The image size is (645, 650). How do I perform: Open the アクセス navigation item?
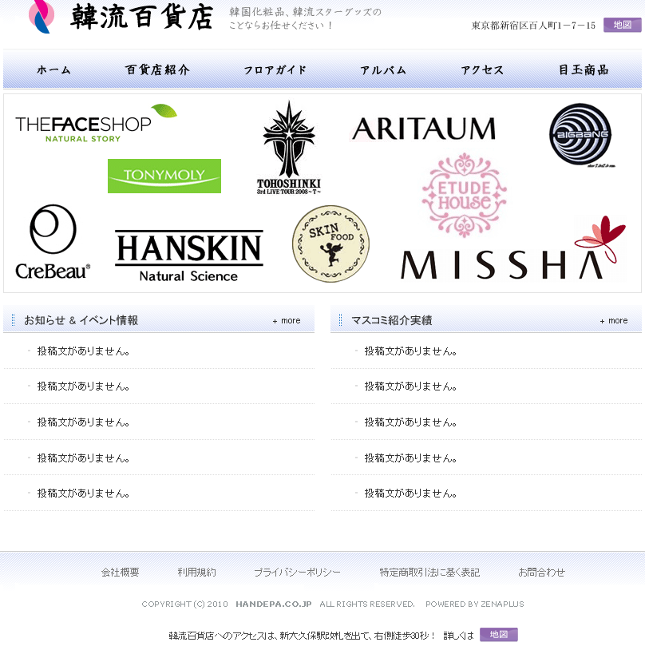pyautogui.click(x=482, y=70)
